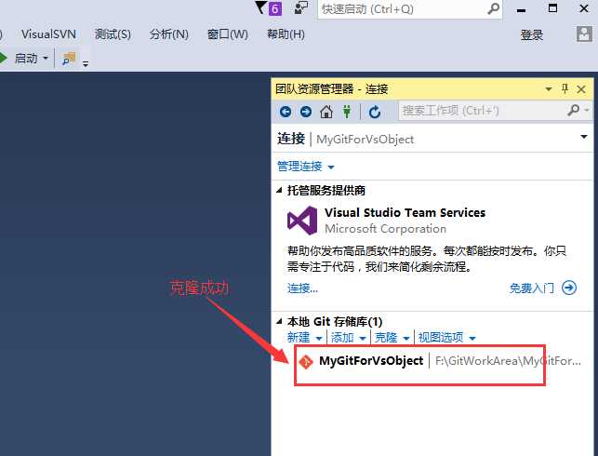This screenshot has height=456, width=598.
Task: Click the 免费入门 link
Action: click(532, 288)
